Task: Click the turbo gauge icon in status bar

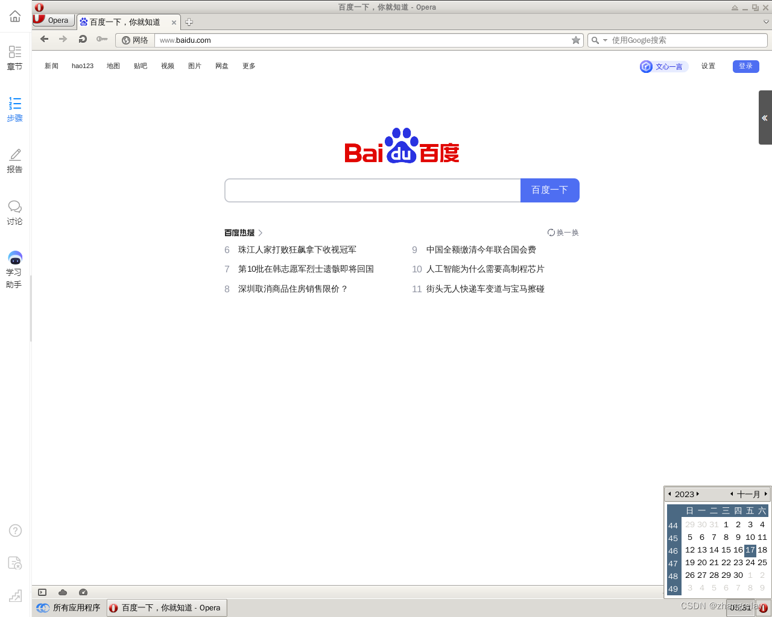Action: [83, 592]
